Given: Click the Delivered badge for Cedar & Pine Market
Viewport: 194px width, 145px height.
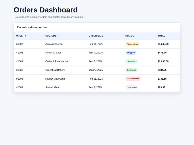Looking at the screenshot, I should tap(131, 61).
